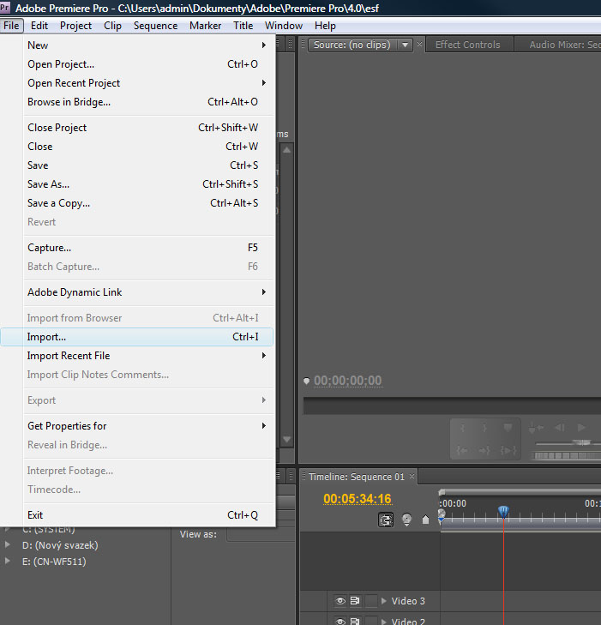Click Play In to Out in Source monitor

(x=508, y=451)
